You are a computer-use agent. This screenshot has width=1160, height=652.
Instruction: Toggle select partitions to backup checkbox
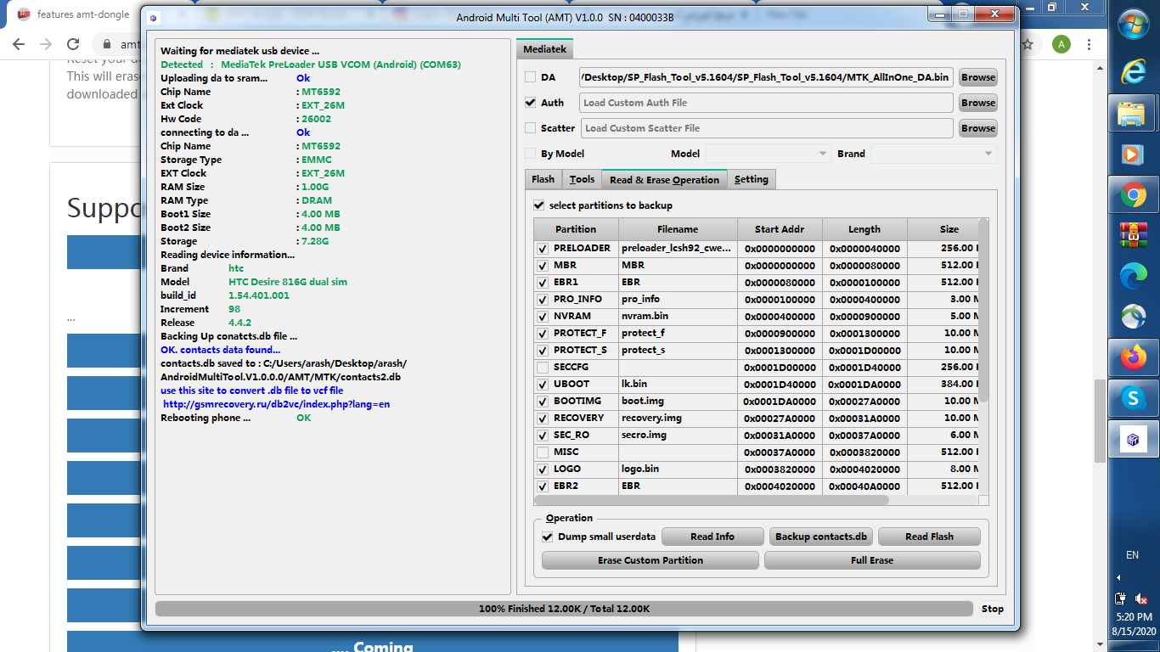(538, 205)
